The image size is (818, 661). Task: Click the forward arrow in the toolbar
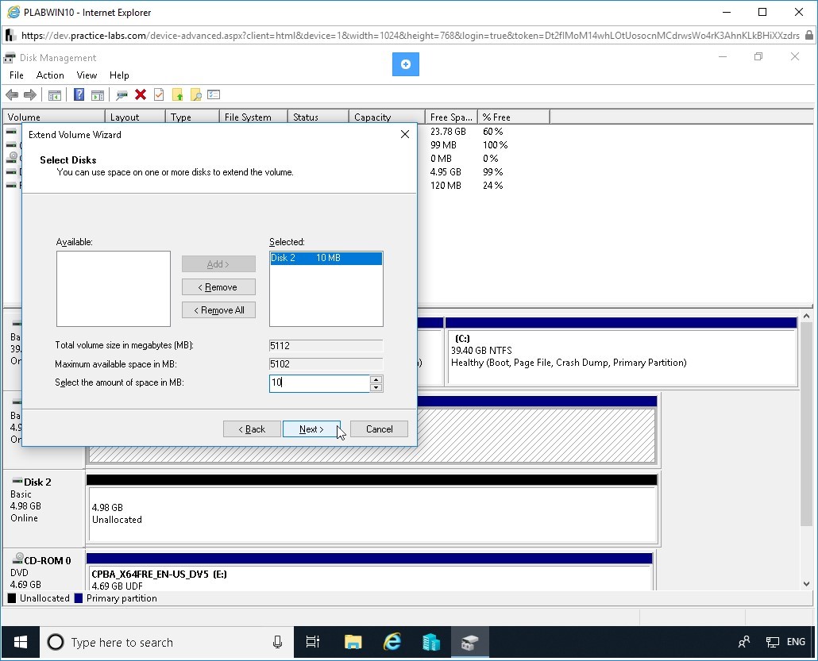(x=30, y=95)
